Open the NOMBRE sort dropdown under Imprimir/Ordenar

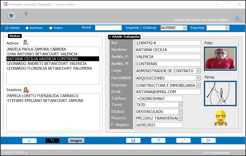click(x=185, y=28)
